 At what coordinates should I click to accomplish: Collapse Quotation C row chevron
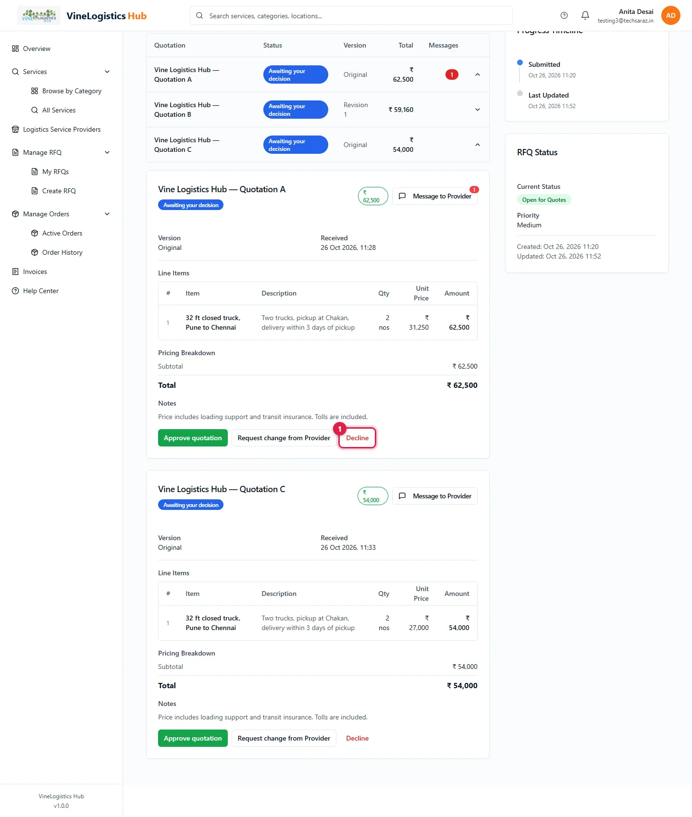[x=478, y=145]
